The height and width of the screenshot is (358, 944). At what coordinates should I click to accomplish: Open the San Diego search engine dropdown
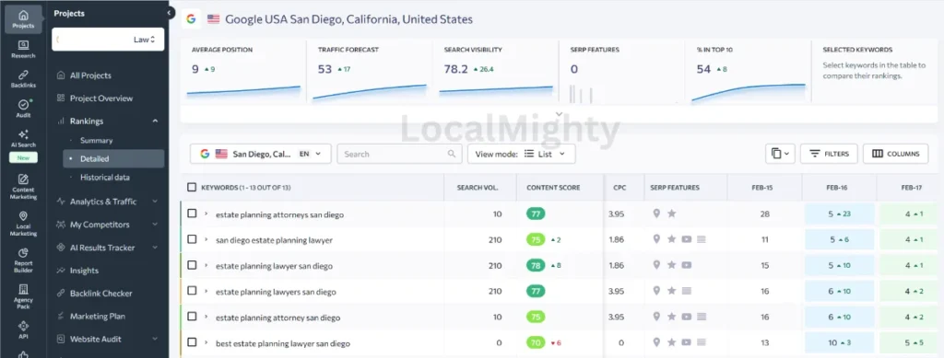[261, 154]
